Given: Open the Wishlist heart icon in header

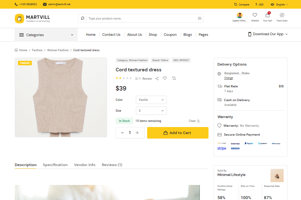Looking at the screenshot, I should coord(255,15).
